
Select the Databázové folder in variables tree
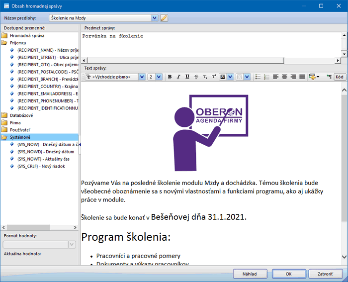point(21,115)
